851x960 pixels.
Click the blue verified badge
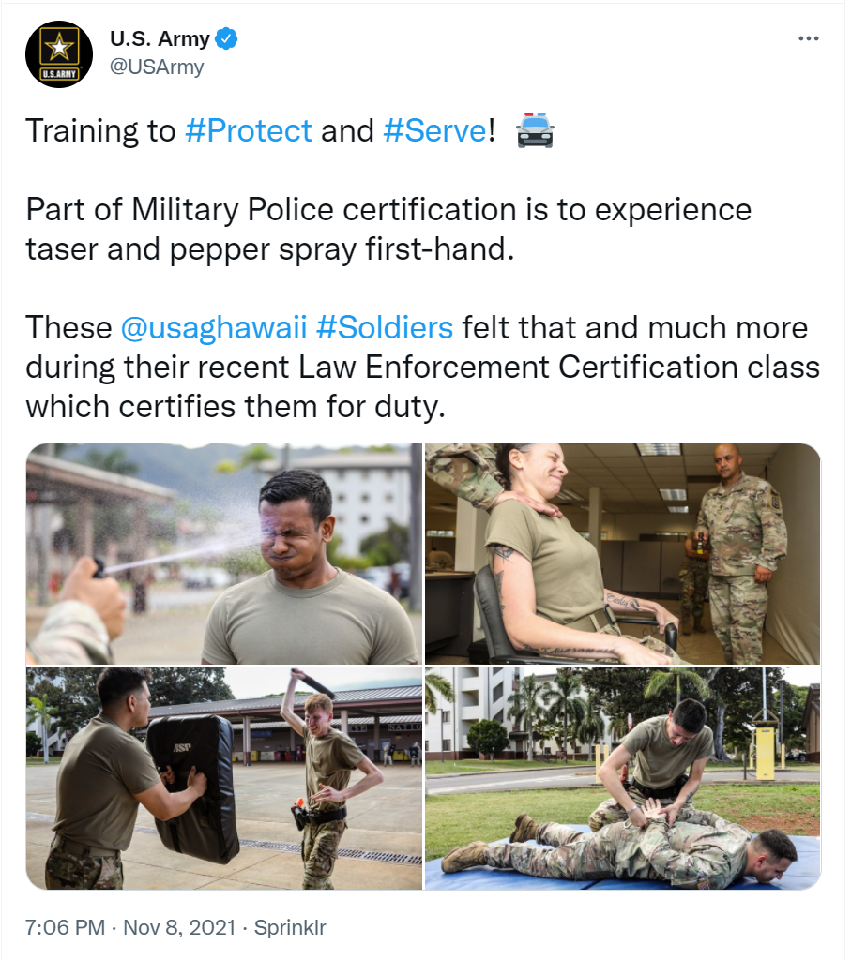(226, 38)
